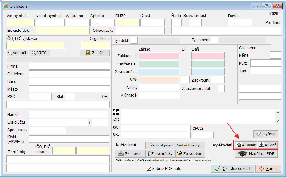Run AI: dotaz extraction query
The image size is (286, 177).
click(x=246, y=145)
